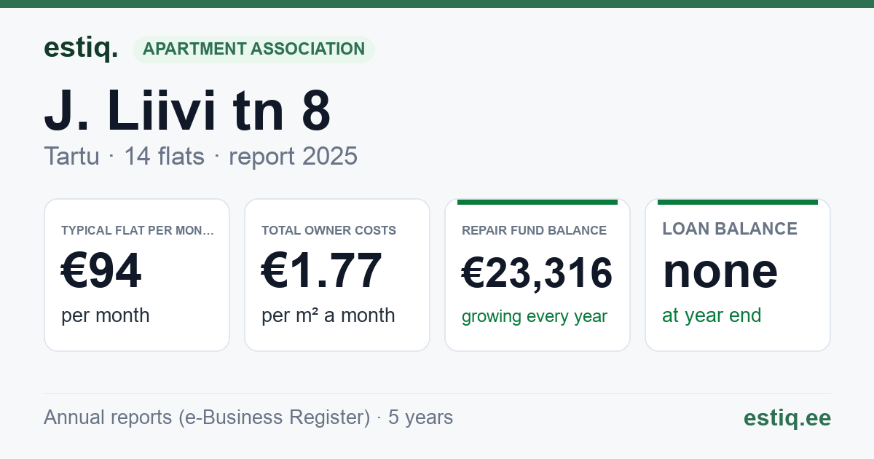This screenshot has width=874, height=459.
Task: Click the estiq. logo
Action: click(81, 48)
